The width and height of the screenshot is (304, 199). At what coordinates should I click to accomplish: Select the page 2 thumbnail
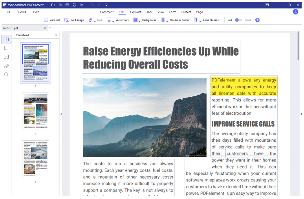(x=35, y=111)
